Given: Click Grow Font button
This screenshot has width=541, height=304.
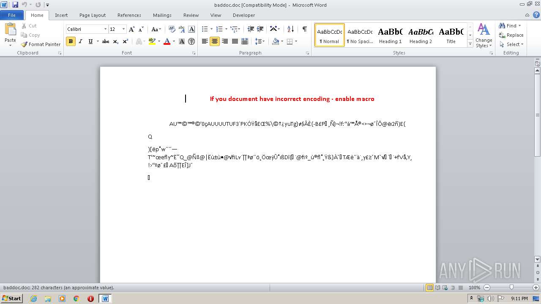Looking at the screenshot, I should point(132,29).
